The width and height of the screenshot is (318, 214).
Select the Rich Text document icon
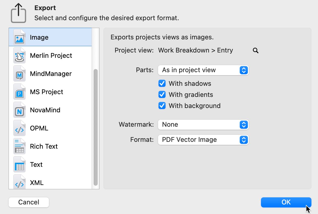(x=19, y=147)
